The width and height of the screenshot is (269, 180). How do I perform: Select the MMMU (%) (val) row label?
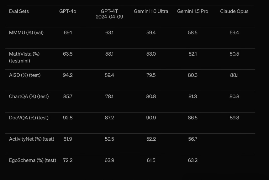26,32
